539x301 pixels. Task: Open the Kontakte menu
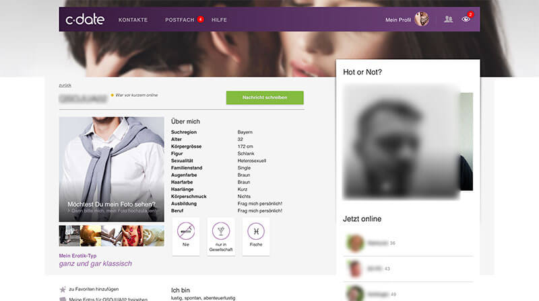pyautogui.click(x=133, y=20)
